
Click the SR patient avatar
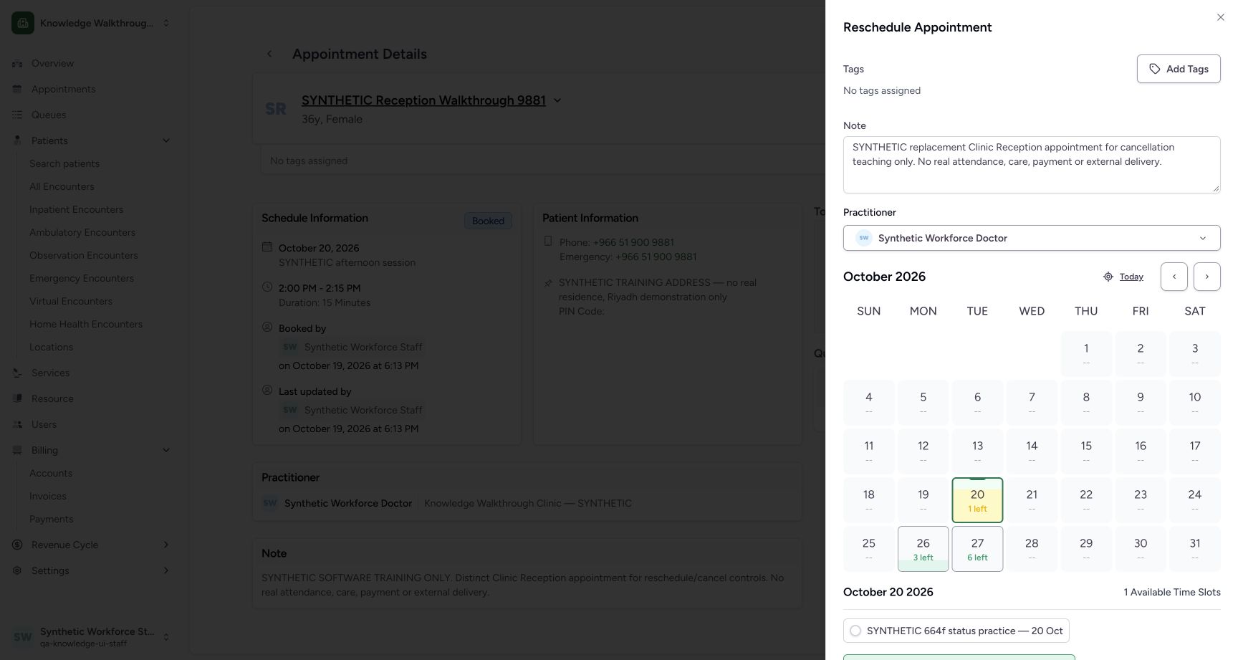coord(276,109)
